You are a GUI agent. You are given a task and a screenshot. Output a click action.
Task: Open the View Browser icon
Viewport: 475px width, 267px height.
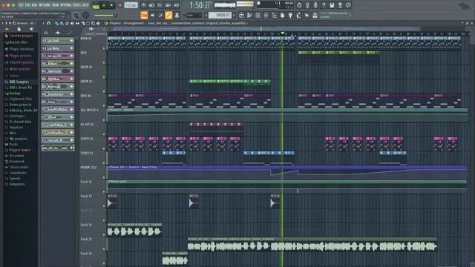pyautogui.click(x=274, y=15)
